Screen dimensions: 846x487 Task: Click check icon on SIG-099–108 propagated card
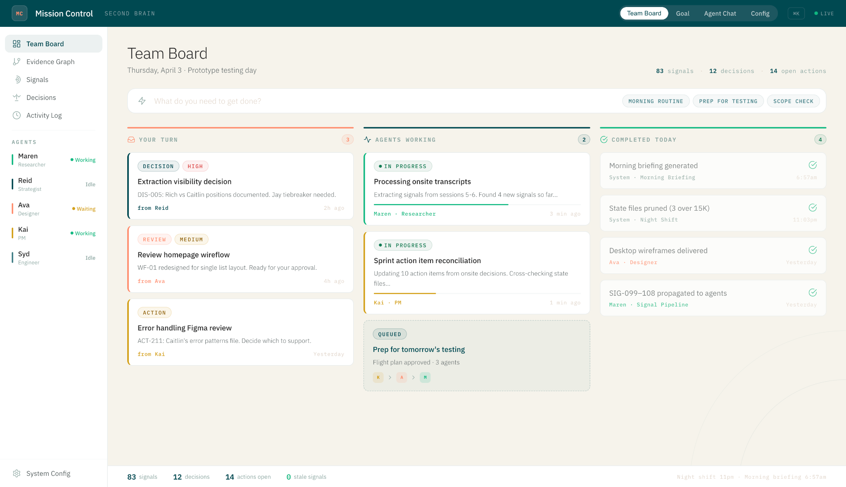(813, 292)
